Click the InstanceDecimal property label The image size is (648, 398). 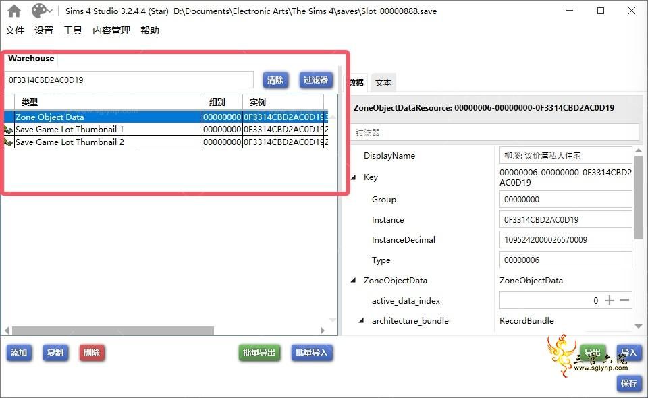404,240
